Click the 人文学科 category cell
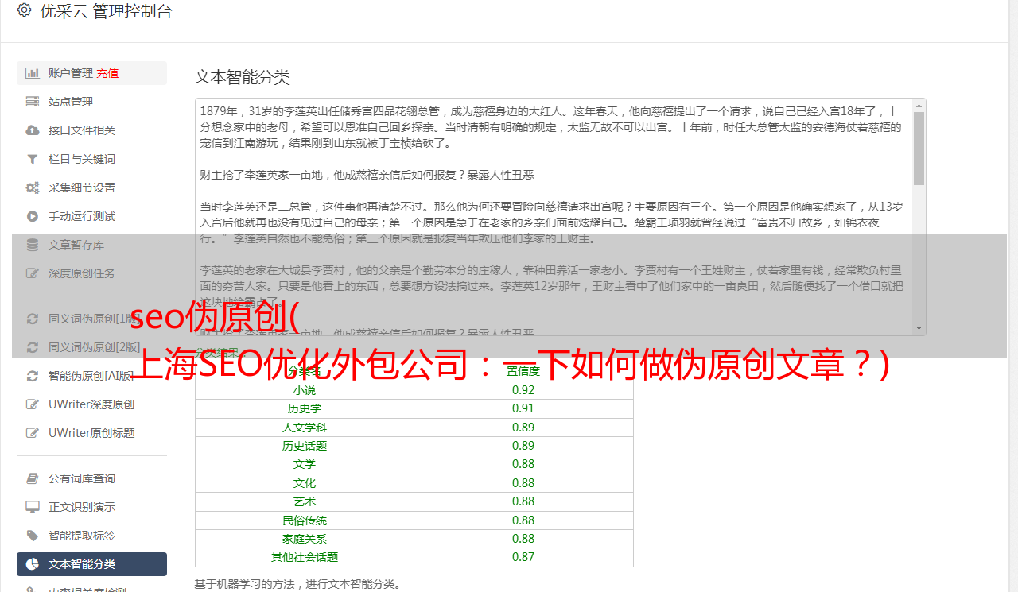Screen dimensions: 1018x592 pos(305,428)
